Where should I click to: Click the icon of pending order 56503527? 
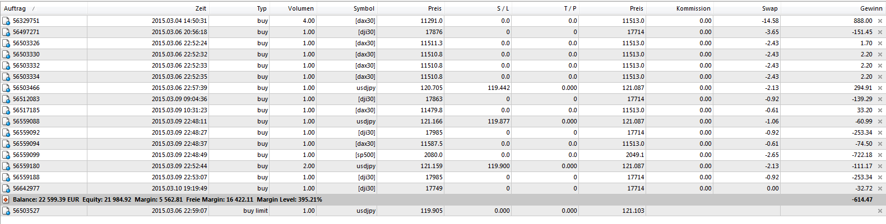[6, 211]
